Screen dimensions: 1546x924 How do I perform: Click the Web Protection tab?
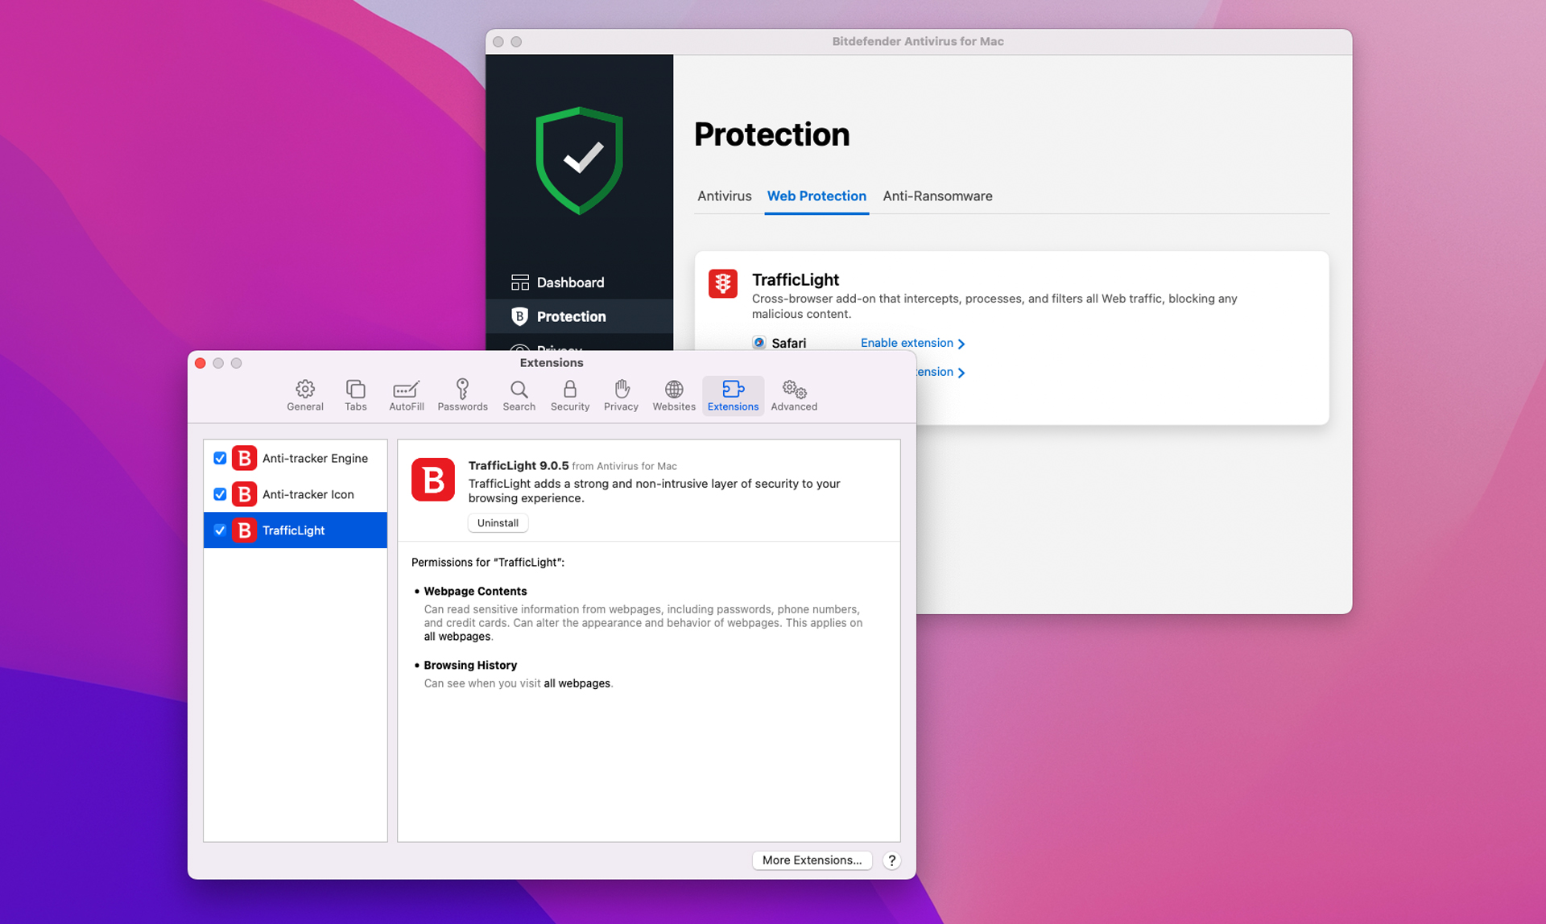pyautogui.click(x=816, y=196)
